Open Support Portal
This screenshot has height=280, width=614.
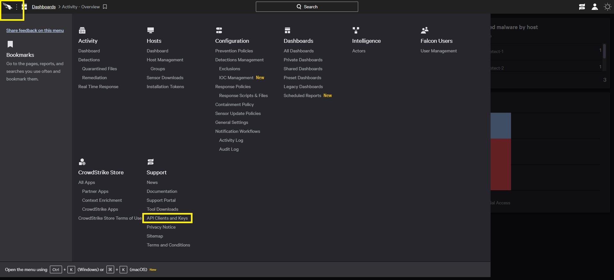(161, 200)
